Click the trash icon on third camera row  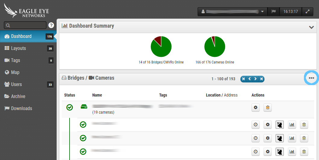click(304, 152)
